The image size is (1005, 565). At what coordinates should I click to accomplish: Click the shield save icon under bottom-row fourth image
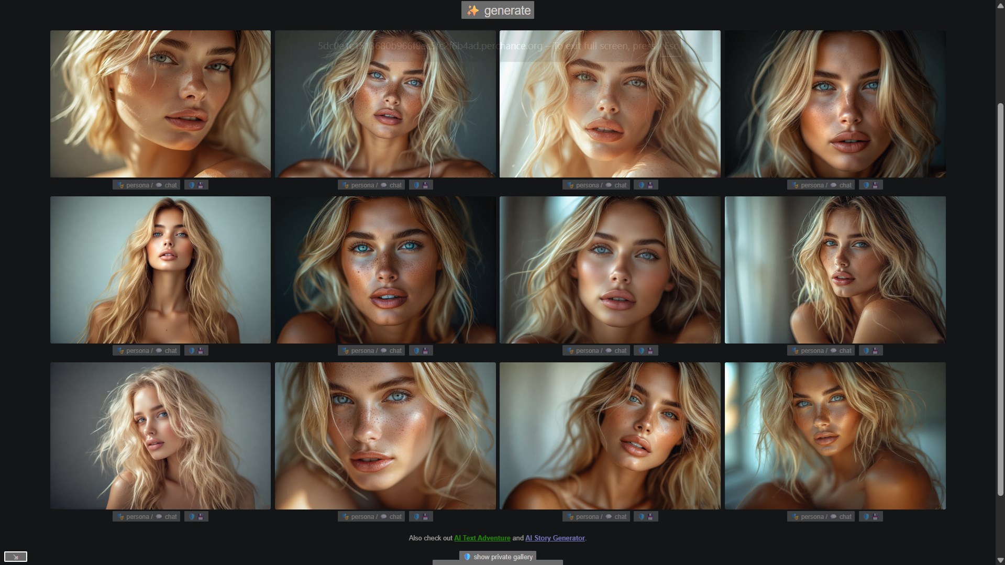tap(870, 517)
